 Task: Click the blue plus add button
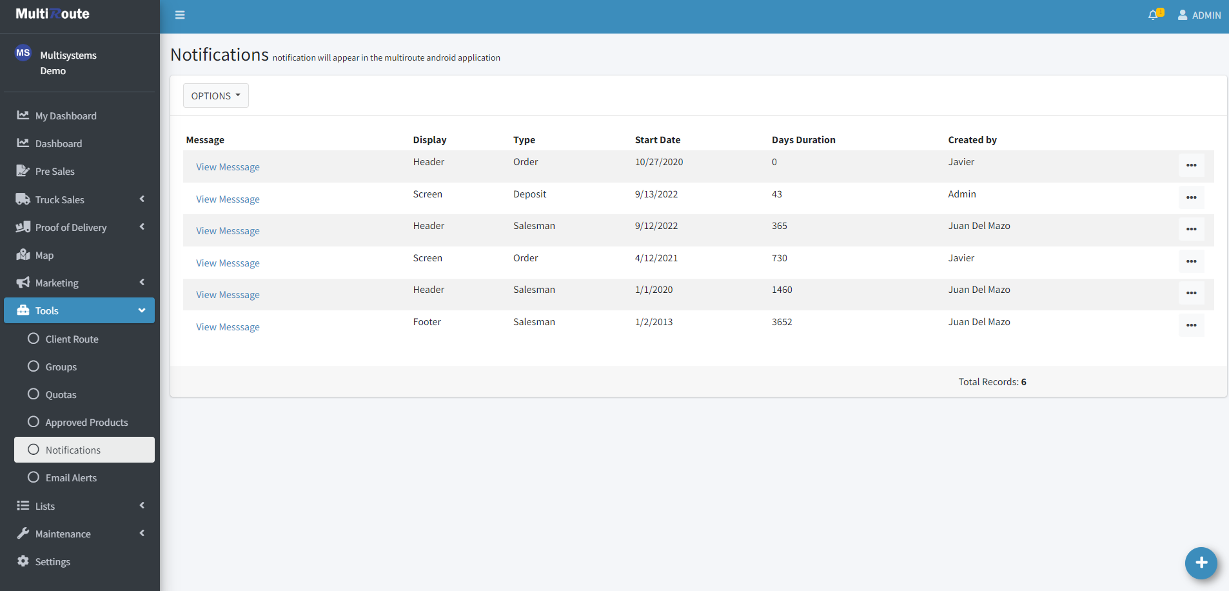(x=1201, y=563)
